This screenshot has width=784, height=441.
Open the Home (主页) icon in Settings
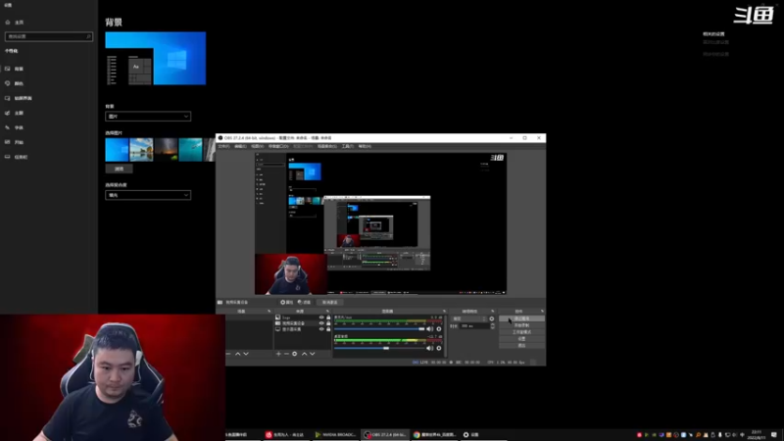8,22
